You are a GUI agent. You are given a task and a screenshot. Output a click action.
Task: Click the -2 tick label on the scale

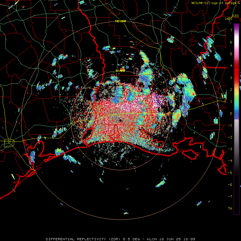230,137
